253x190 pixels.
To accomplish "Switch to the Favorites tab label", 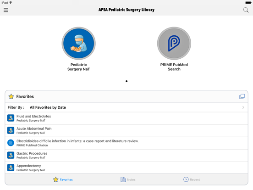I will click(x=66, y=179).
